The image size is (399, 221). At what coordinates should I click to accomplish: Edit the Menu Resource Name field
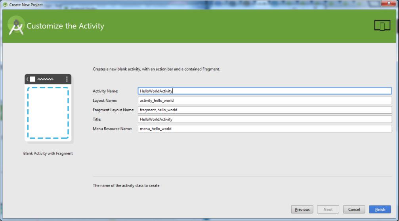click(x=264, y=129)
